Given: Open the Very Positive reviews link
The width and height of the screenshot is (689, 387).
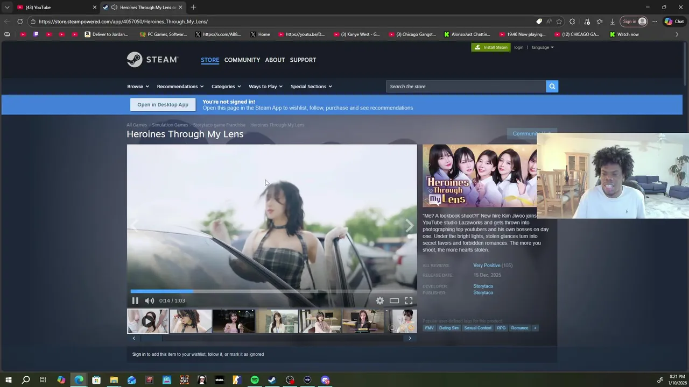Looking at the screenshot, I should pyautogui.click(x=487, y=265).
